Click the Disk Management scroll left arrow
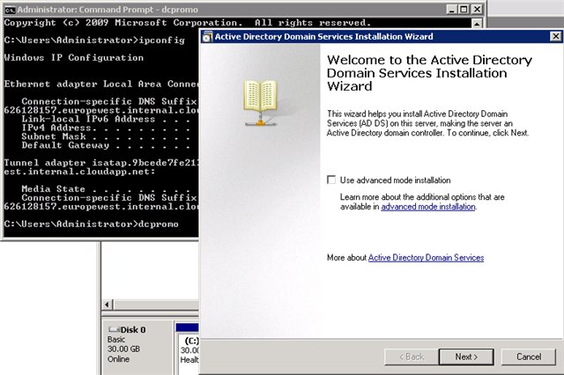 pos(108,305)
